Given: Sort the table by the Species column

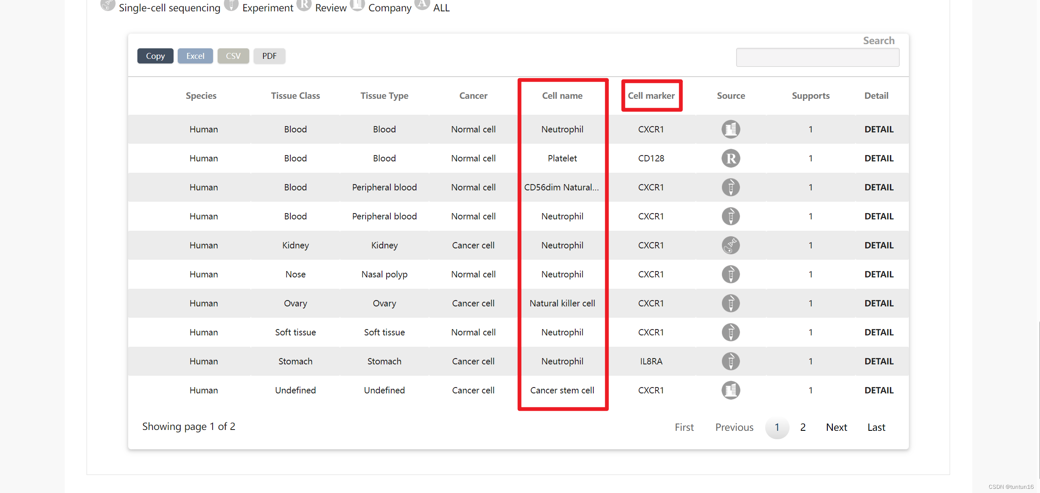Looking at the screenshot, I should click(201, 95).
